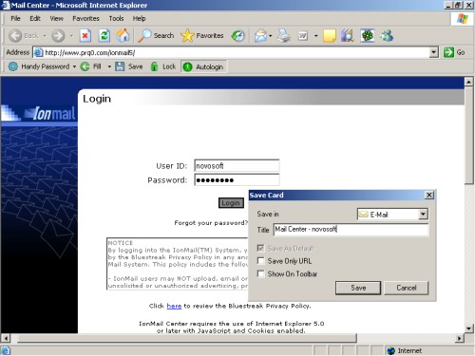The height and width of the screenshot is (356, 475).
Task: Expand the address bar dropdown arrow
Action: [434, 52]
